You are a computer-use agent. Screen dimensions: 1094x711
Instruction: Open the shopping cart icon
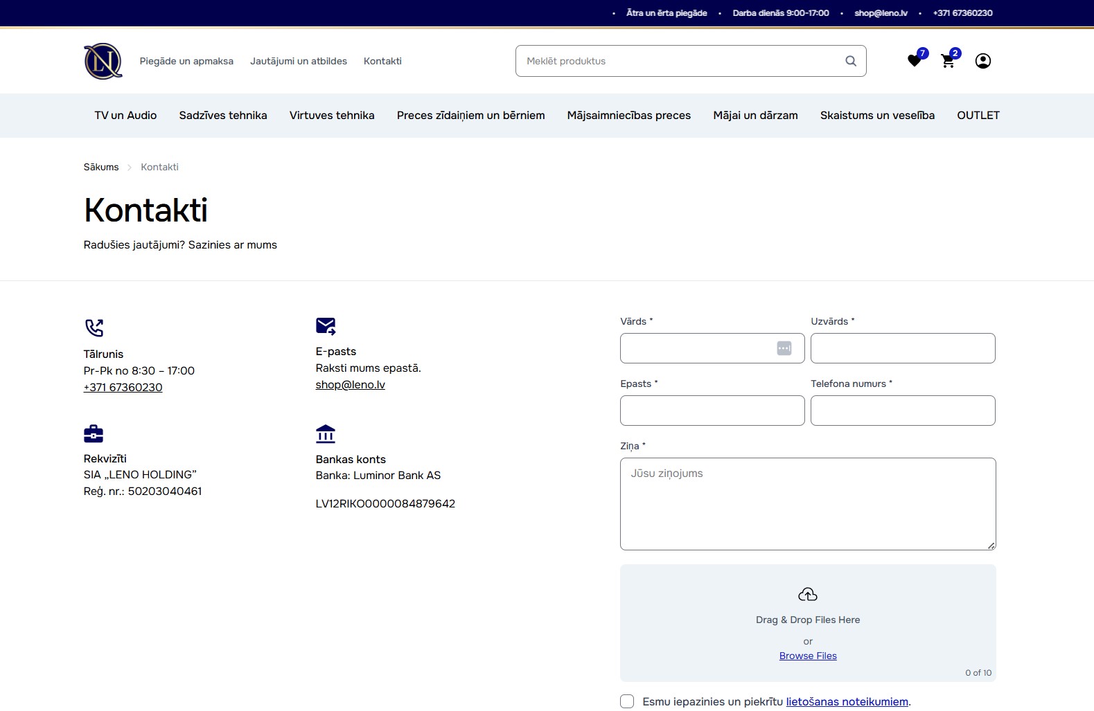[x=948, y=61]
